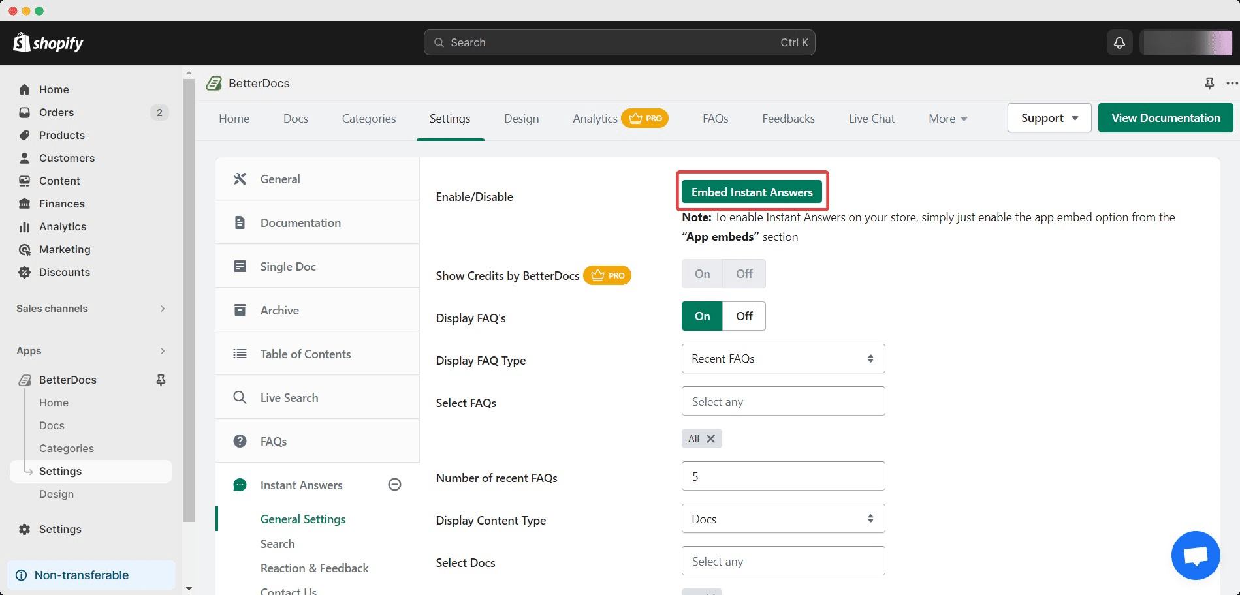
Task: Switch to the FAQs tab
Action: point(716,119)
